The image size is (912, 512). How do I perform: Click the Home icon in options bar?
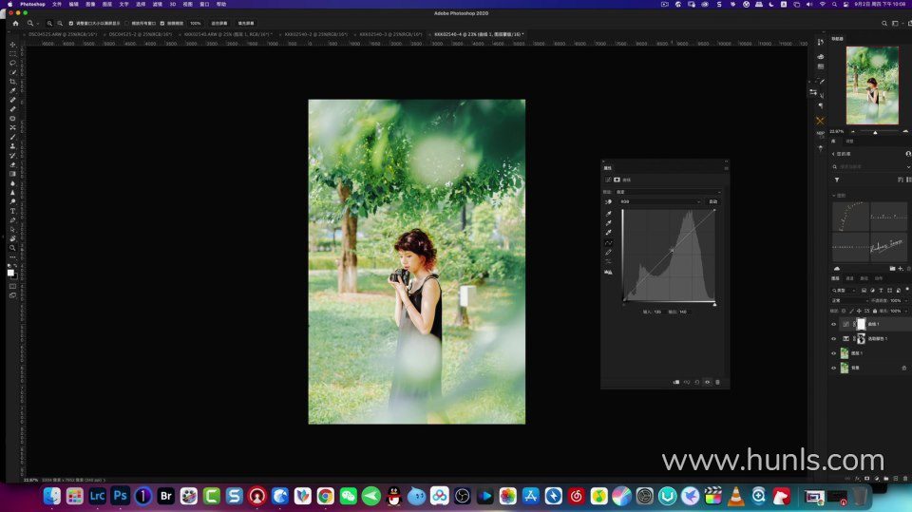pyautogui.click(x=14, y=23)
